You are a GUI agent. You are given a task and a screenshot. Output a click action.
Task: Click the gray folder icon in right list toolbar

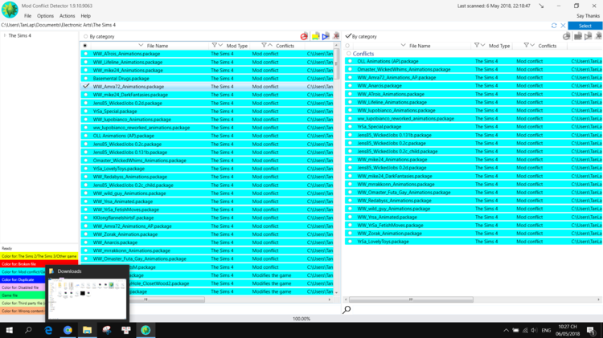577,36
